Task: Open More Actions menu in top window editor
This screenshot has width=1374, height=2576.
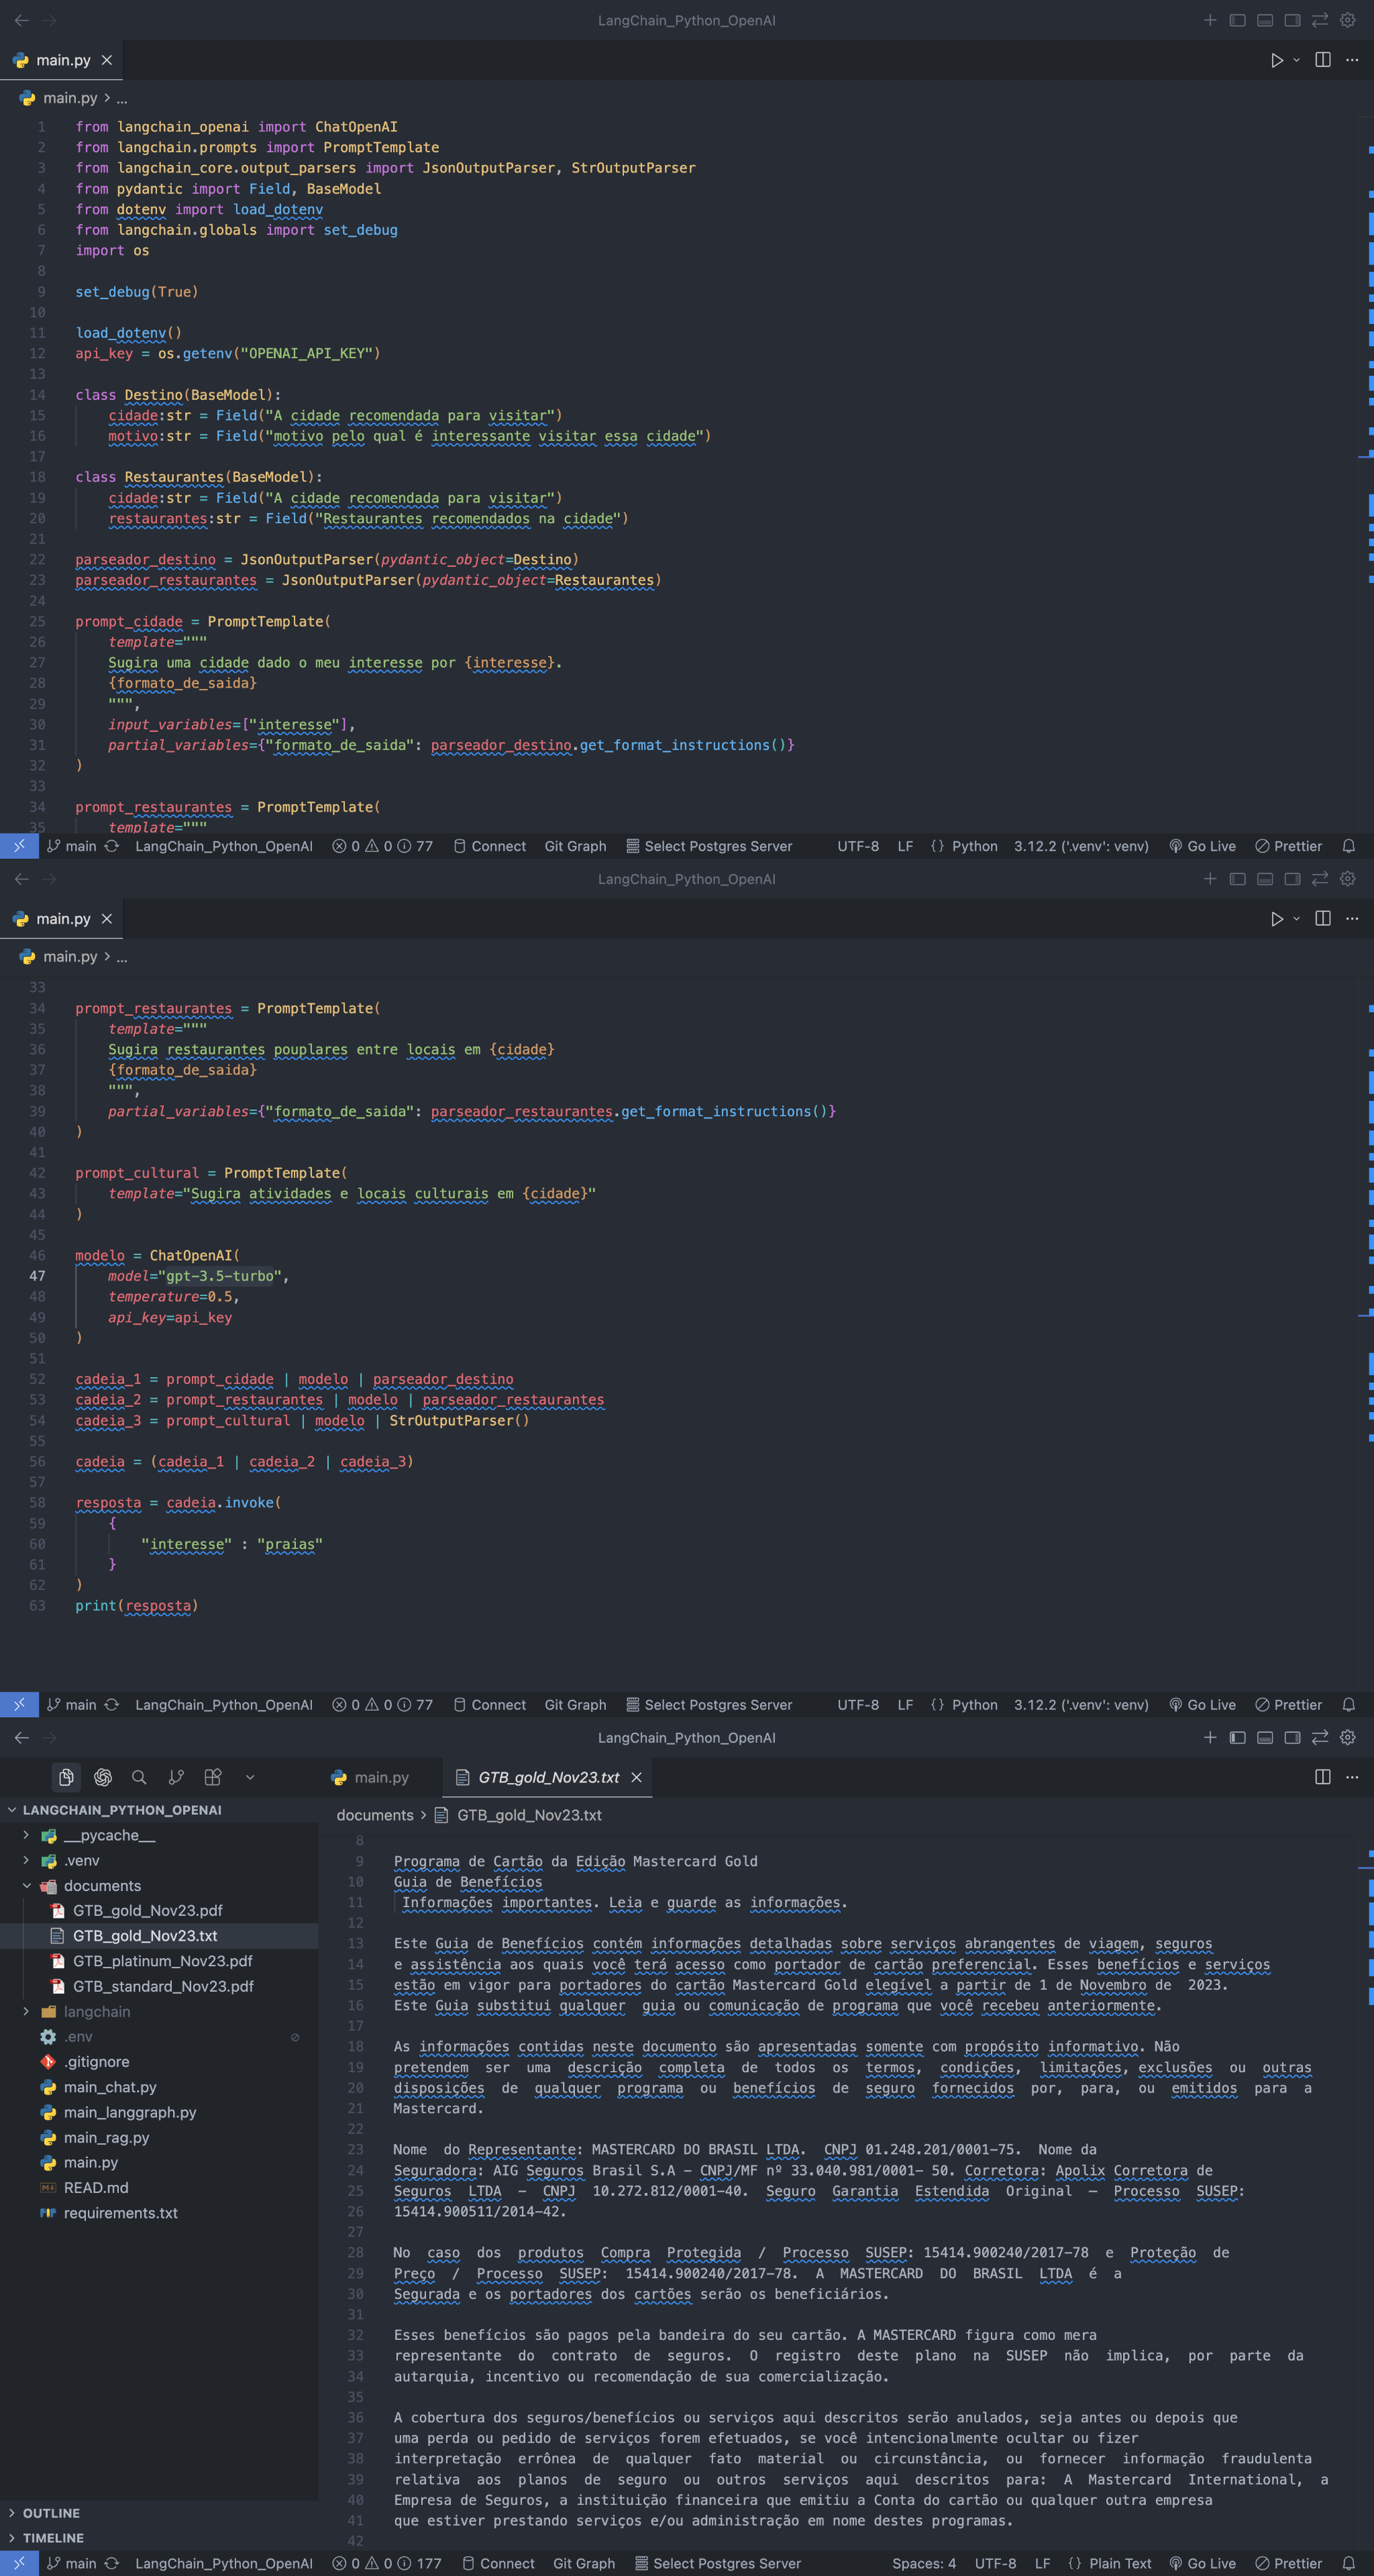Action: (1352, 60)
